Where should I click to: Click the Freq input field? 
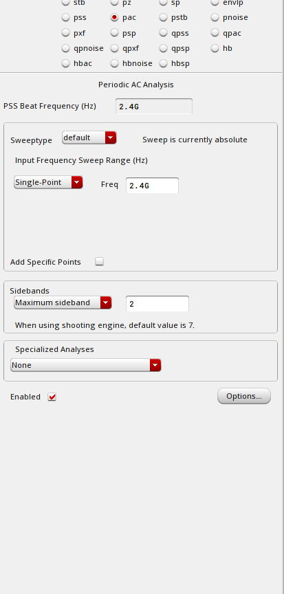(152, 186)
